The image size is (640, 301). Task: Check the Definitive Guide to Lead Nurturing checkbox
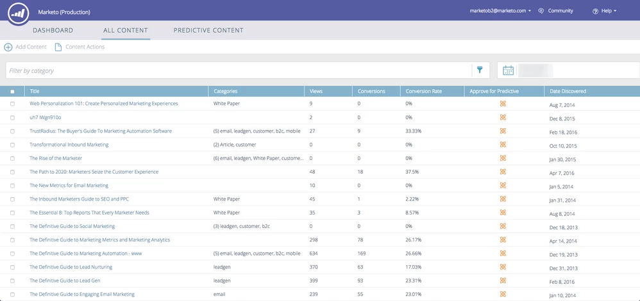tap(12, 267)
